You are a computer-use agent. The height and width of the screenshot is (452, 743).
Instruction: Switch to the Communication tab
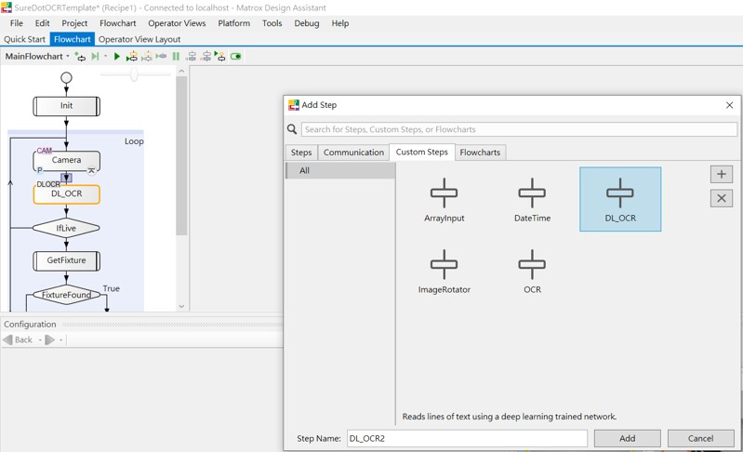tap(353, 153)
